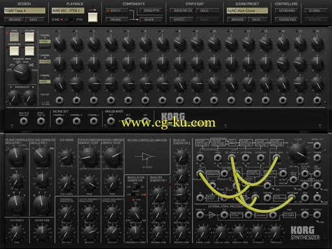Click the Oscillator 1 waveform knob
Image resolution: width=332 pixels, height=249 pixels.
(x=16, y=156)
